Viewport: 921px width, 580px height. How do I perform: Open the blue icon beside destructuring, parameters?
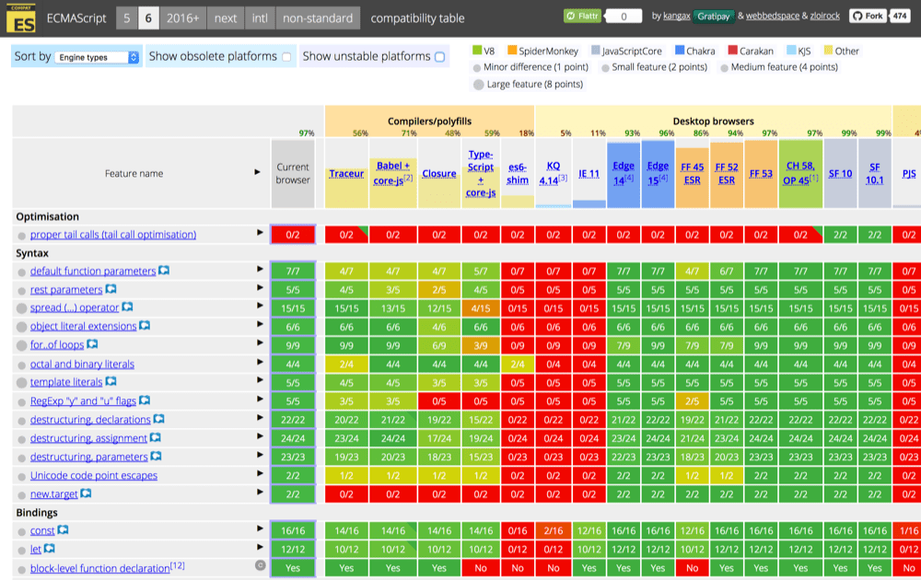(x=156, y=456)
